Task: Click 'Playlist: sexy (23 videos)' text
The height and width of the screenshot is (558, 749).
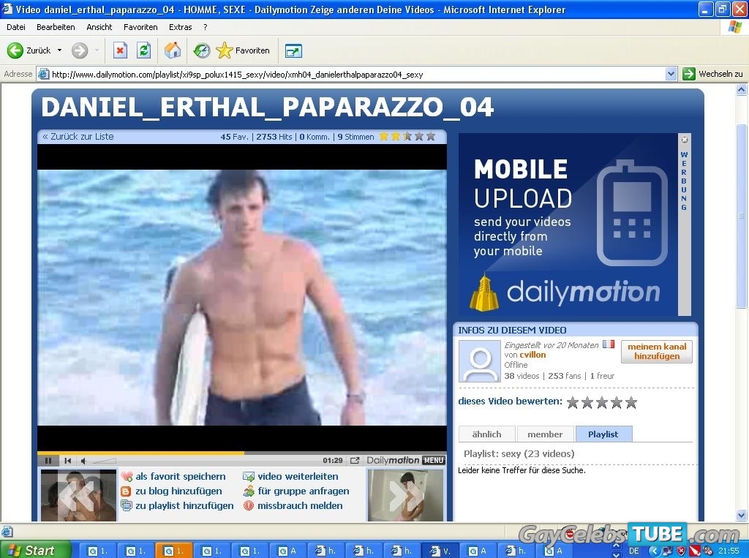Action: click(519, 454)
